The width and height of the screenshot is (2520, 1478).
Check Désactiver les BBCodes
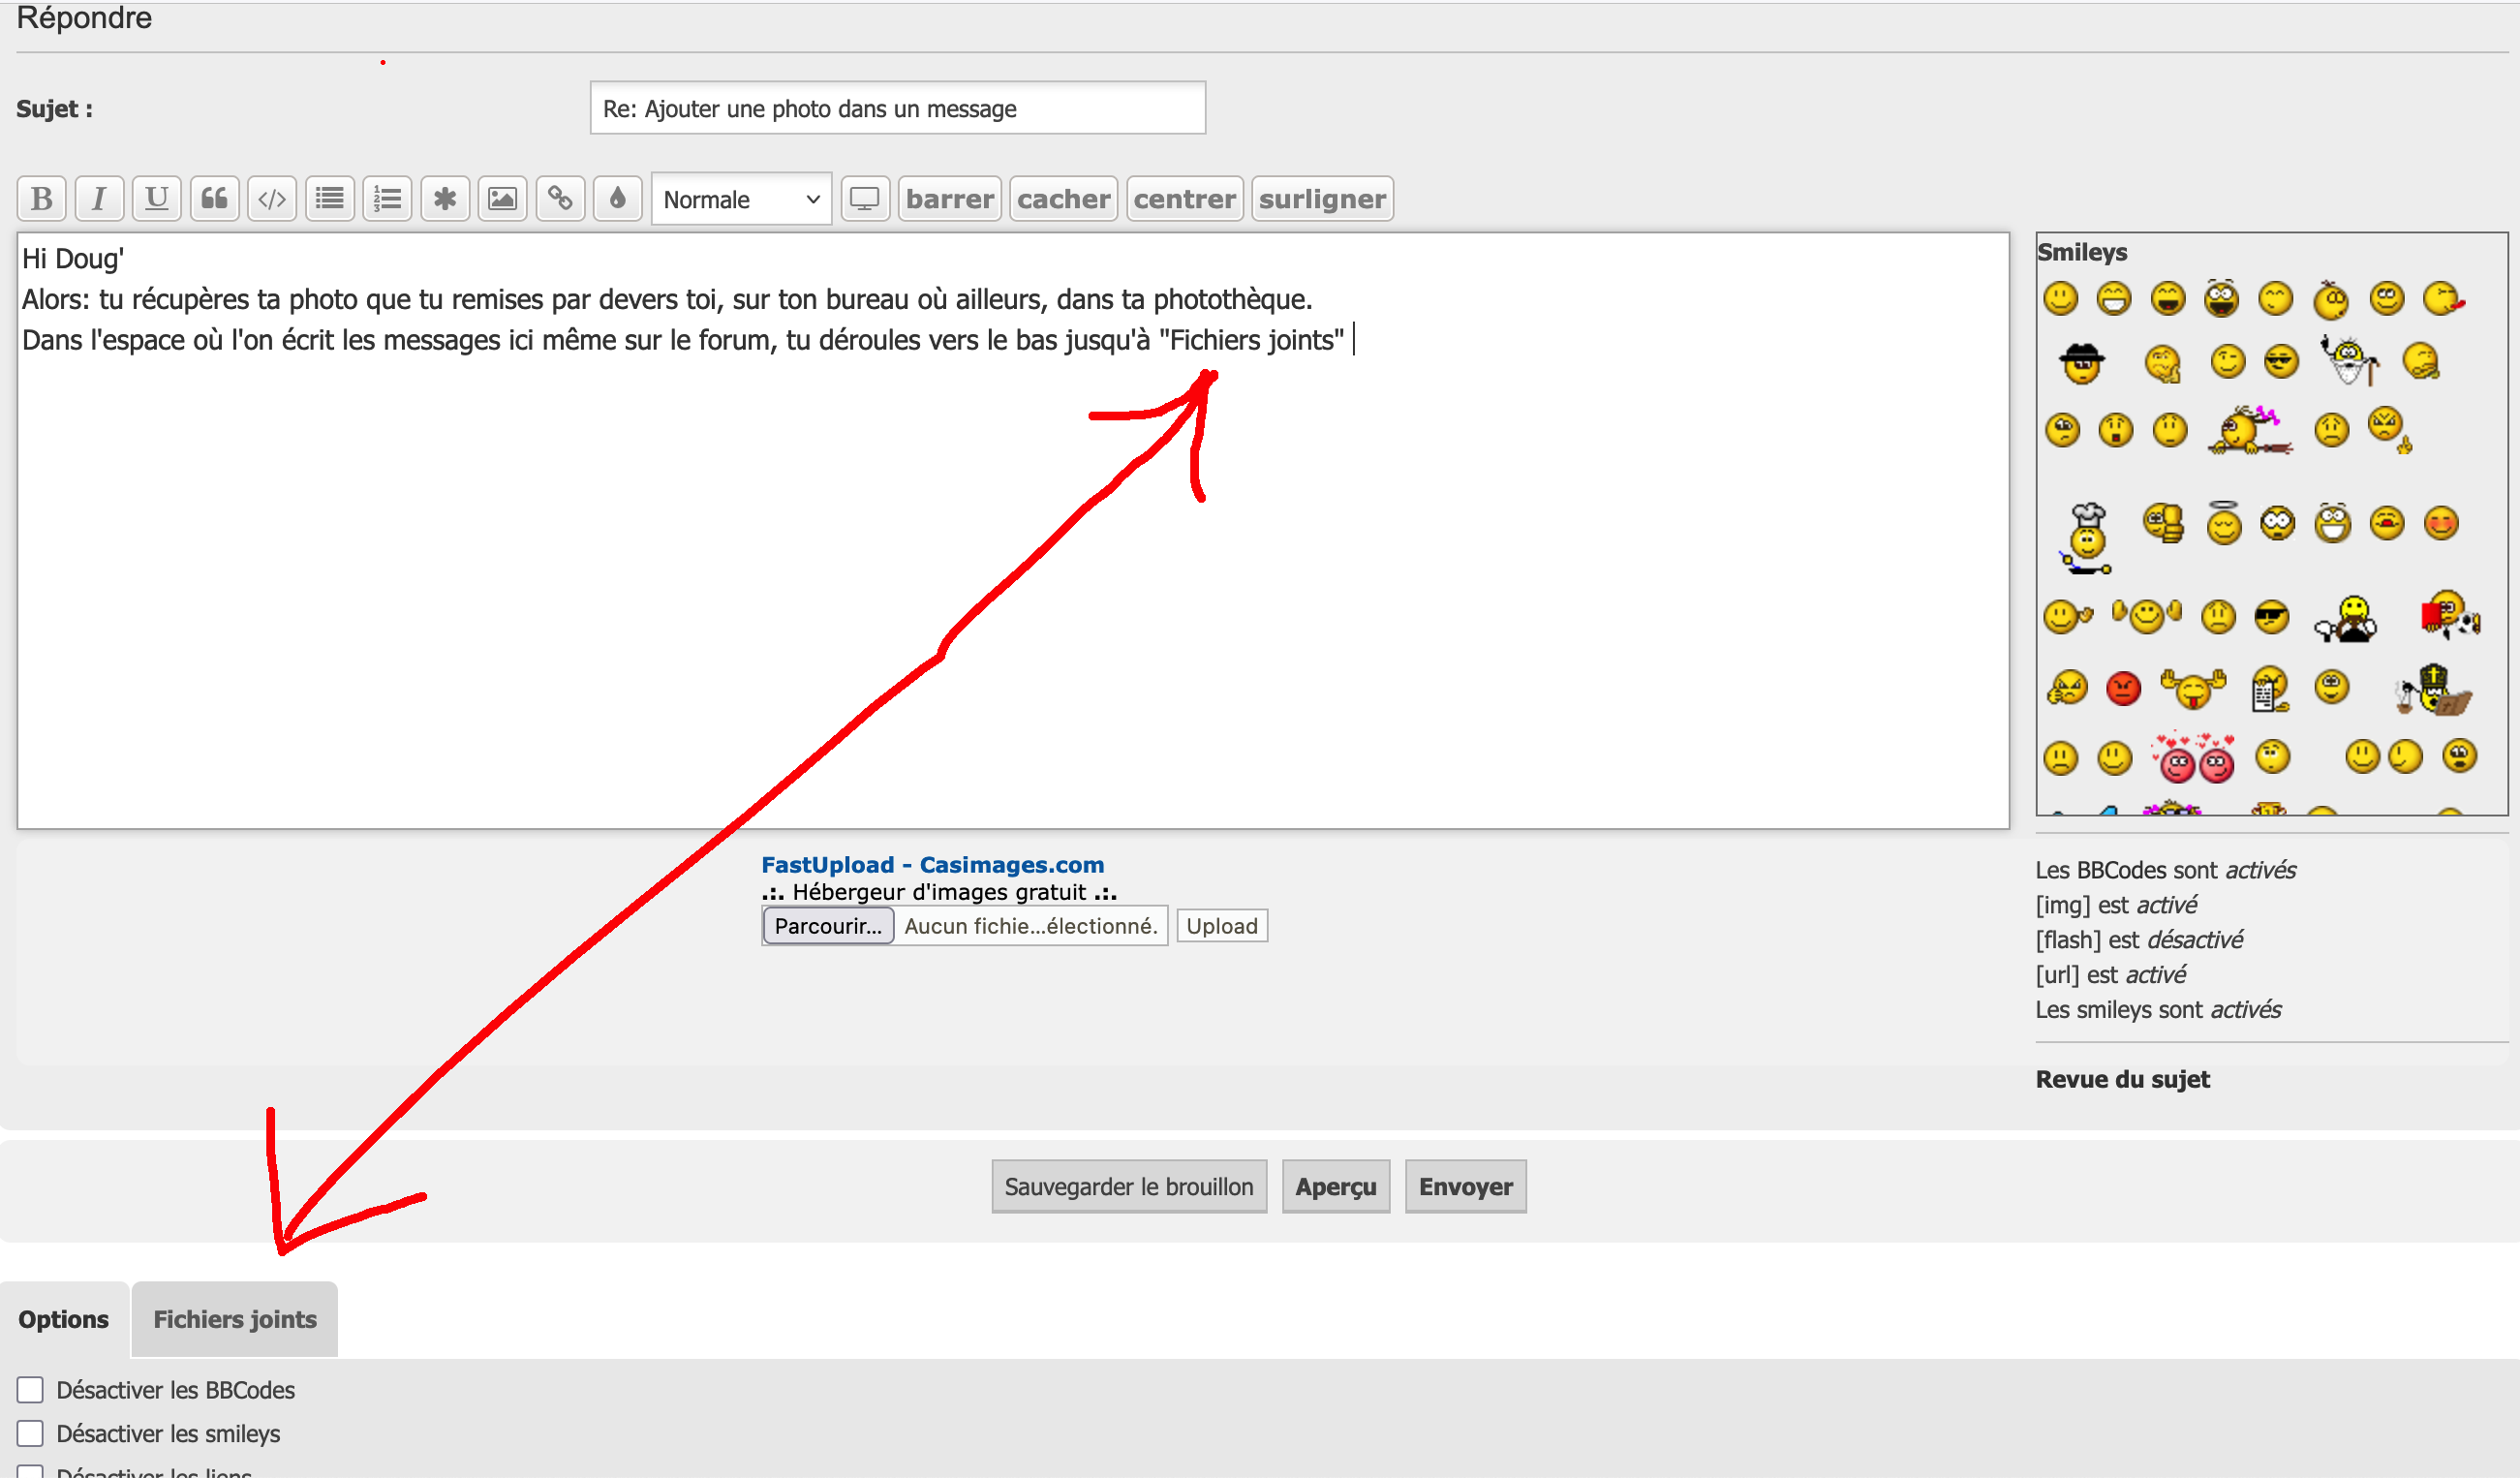tap(31, 1390)
